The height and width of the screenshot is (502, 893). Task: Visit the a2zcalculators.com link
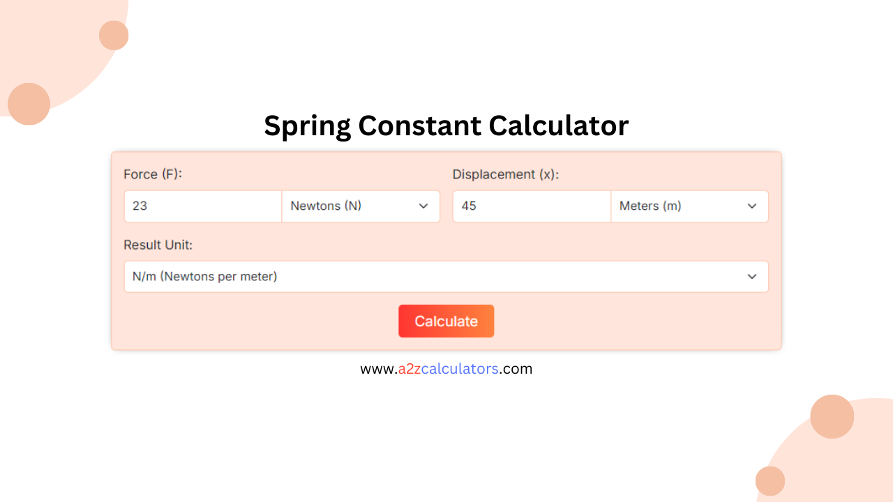pos(446,368)
